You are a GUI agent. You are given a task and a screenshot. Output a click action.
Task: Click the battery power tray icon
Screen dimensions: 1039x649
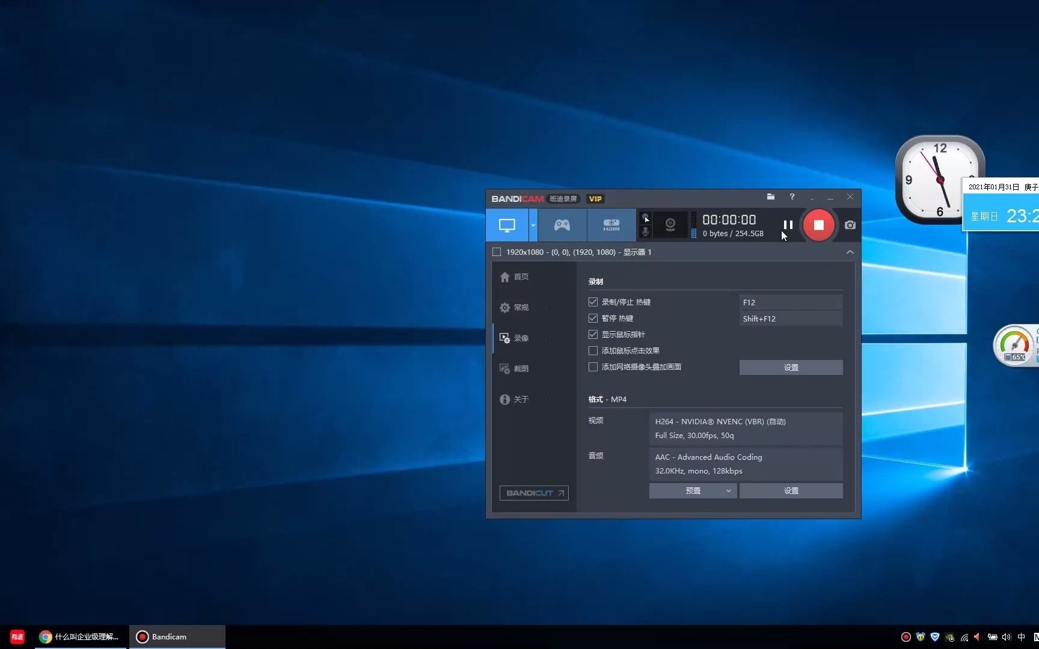(992, 637)
